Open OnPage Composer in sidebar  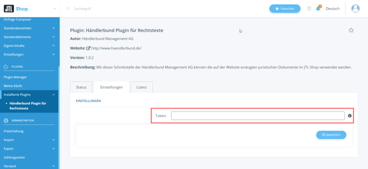[x=17, y=19]
